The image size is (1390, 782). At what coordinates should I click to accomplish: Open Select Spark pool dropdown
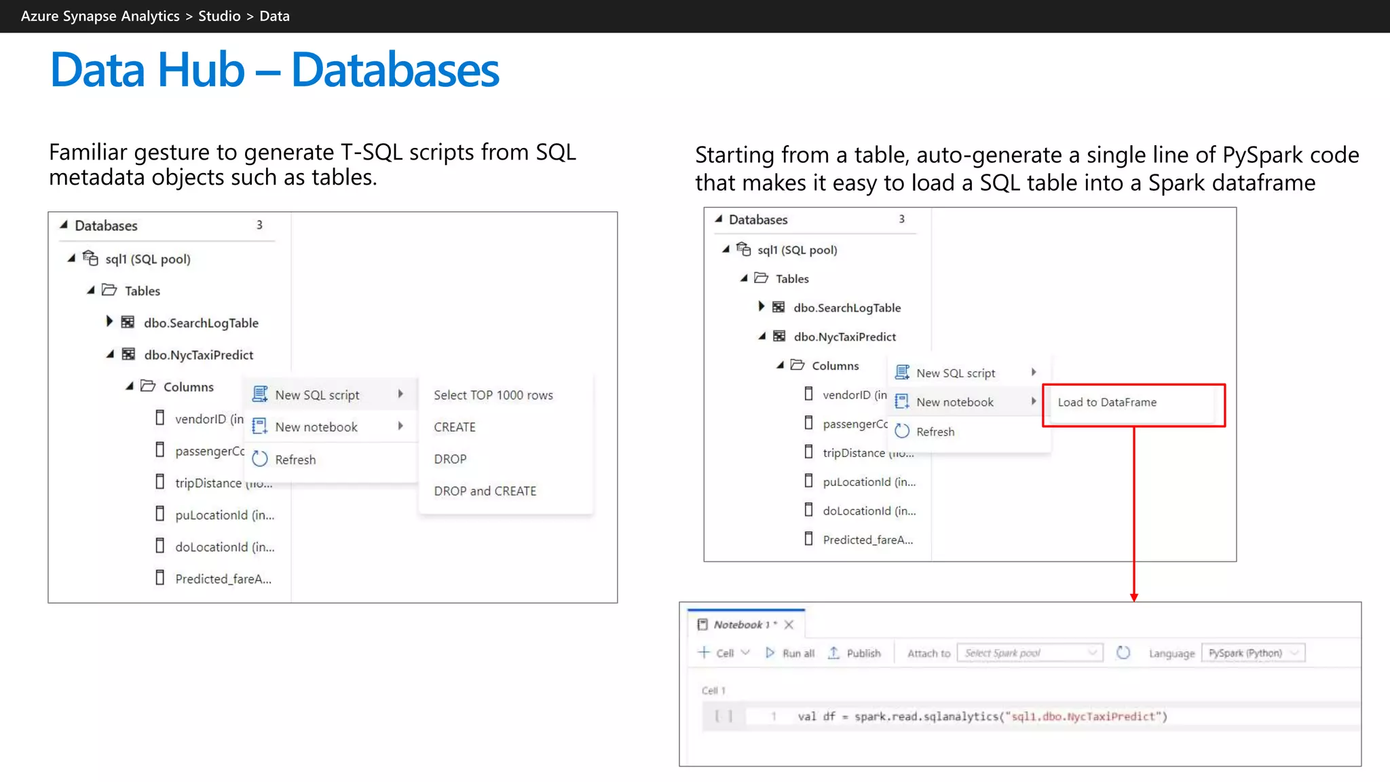click(1030, 653)
